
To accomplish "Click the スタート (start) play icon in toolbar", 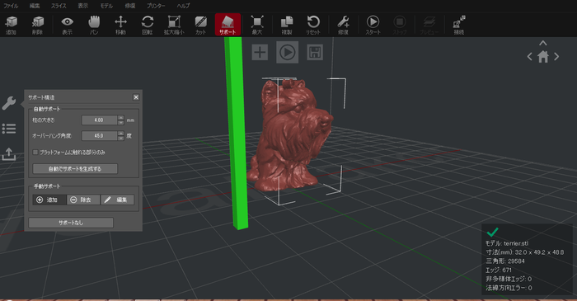I will [x=373, y=25].
